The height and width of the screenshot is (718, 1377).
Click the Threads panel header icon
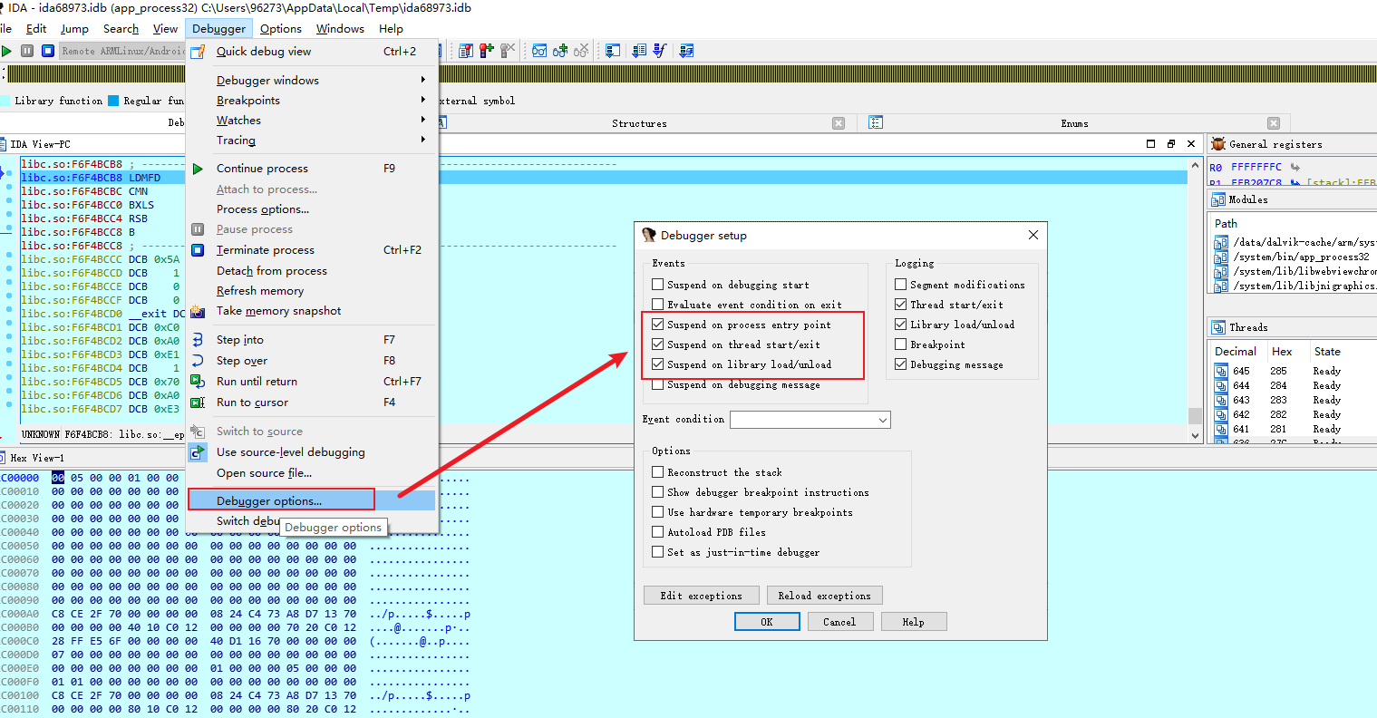point(1218,327)
